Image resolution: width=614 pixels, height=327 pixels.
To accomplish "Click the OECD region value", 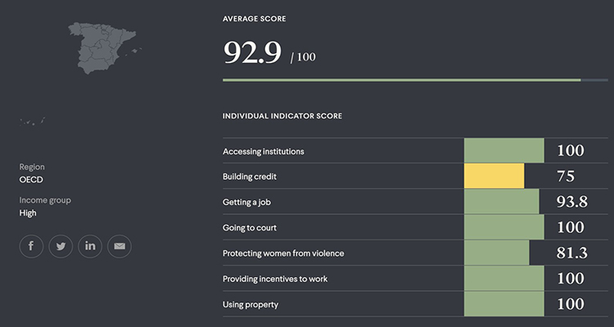I will tap(31, 180).
